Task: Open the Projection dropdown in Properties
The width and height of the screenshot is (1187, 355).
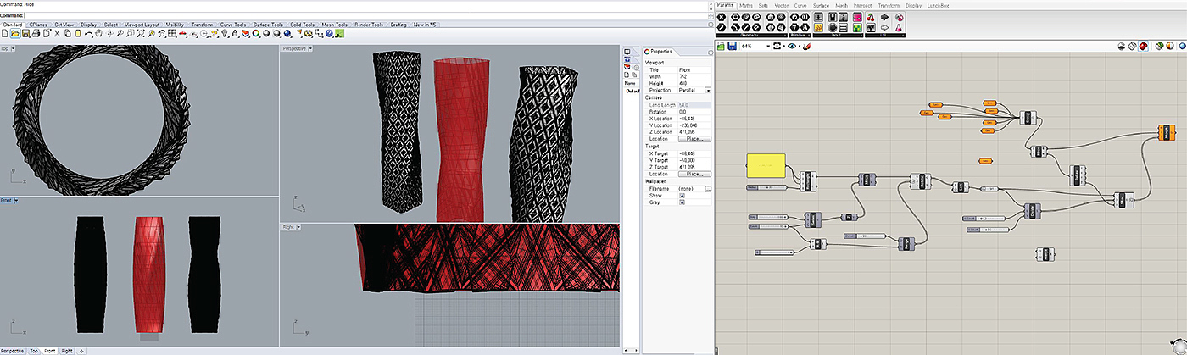Action: tap(708, 90)
